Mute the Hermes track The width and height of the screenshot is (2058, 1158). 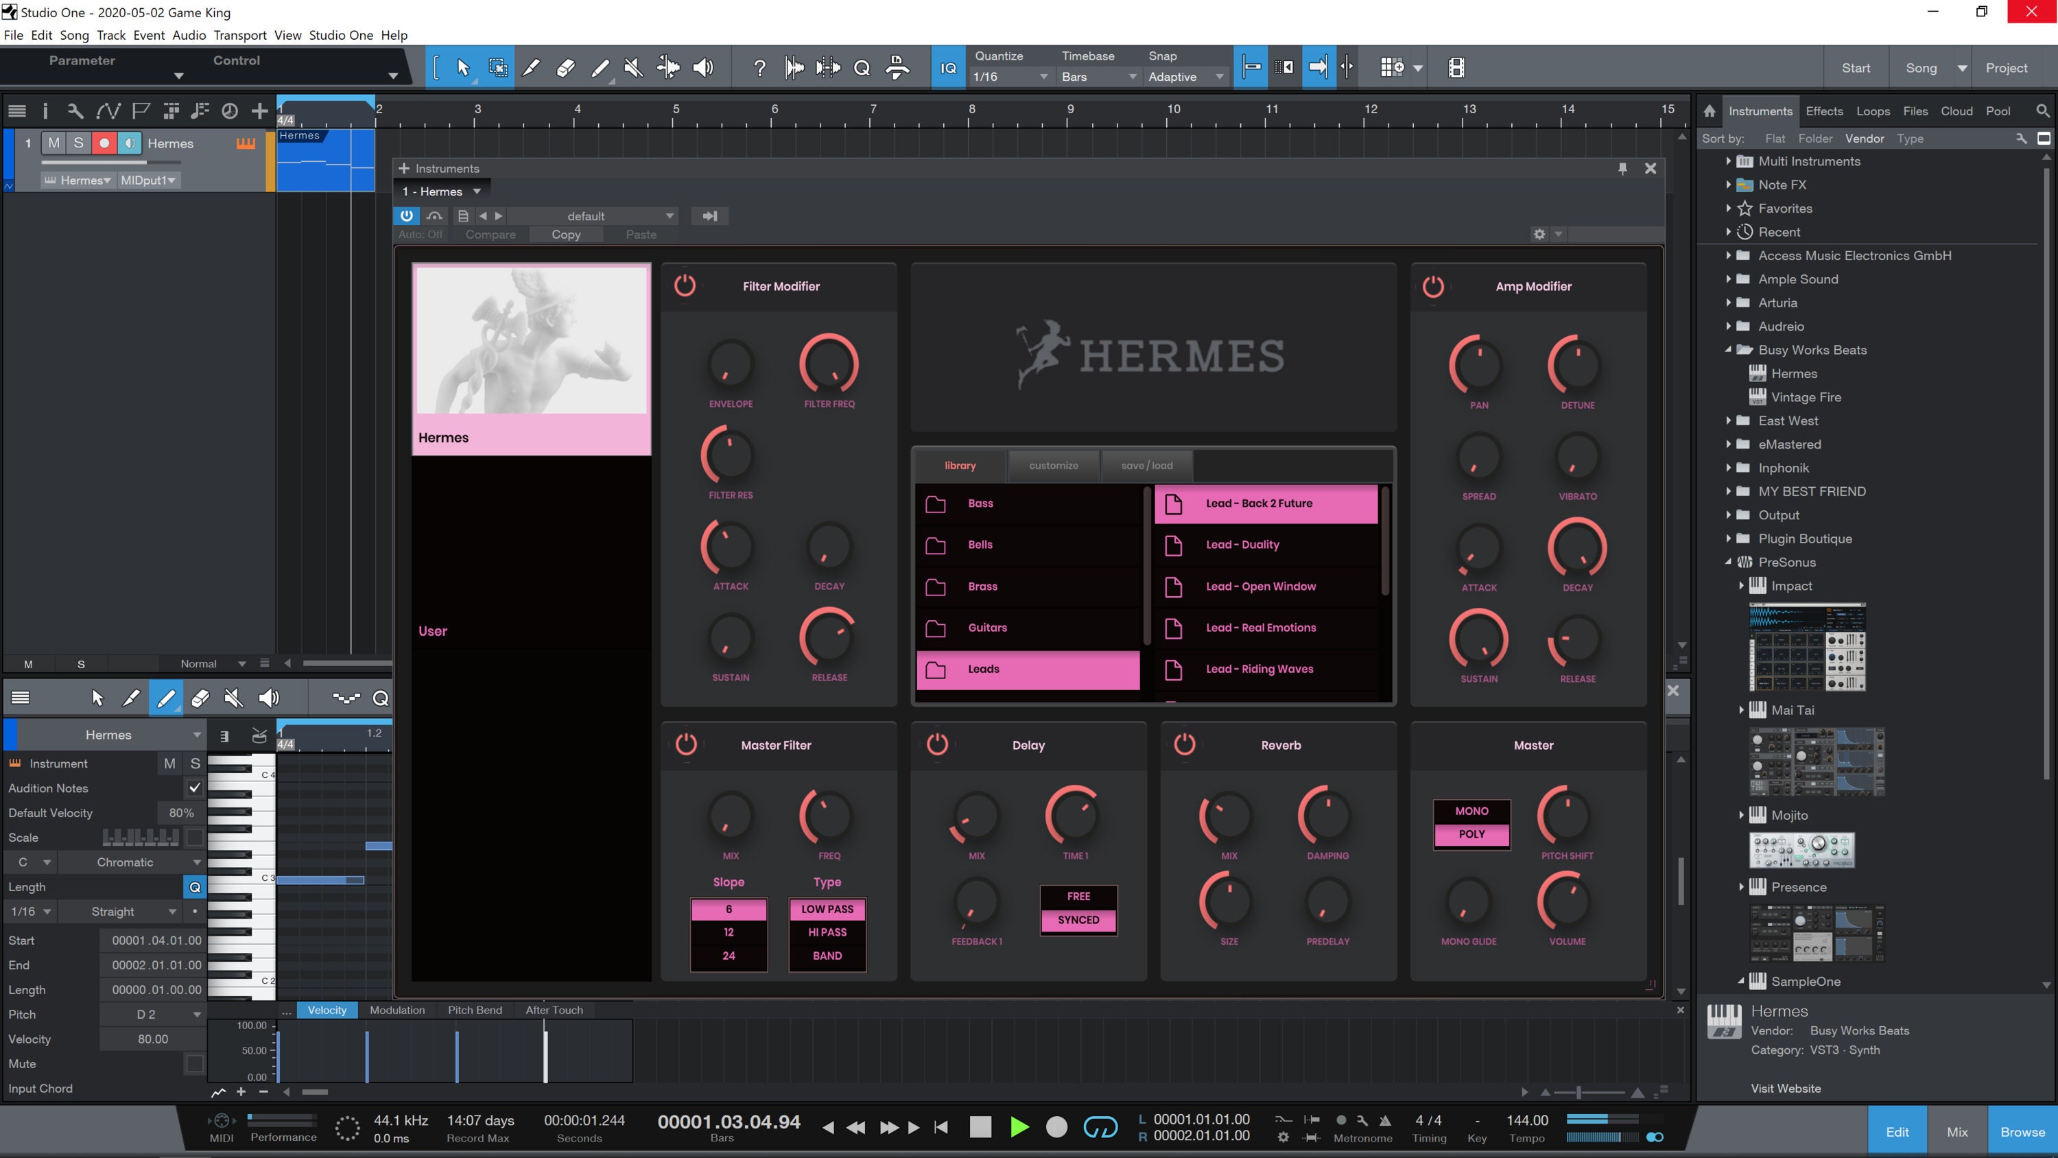[x=54, y=143]
